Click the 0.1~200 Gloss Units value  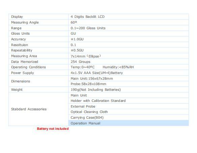(88, 28)
